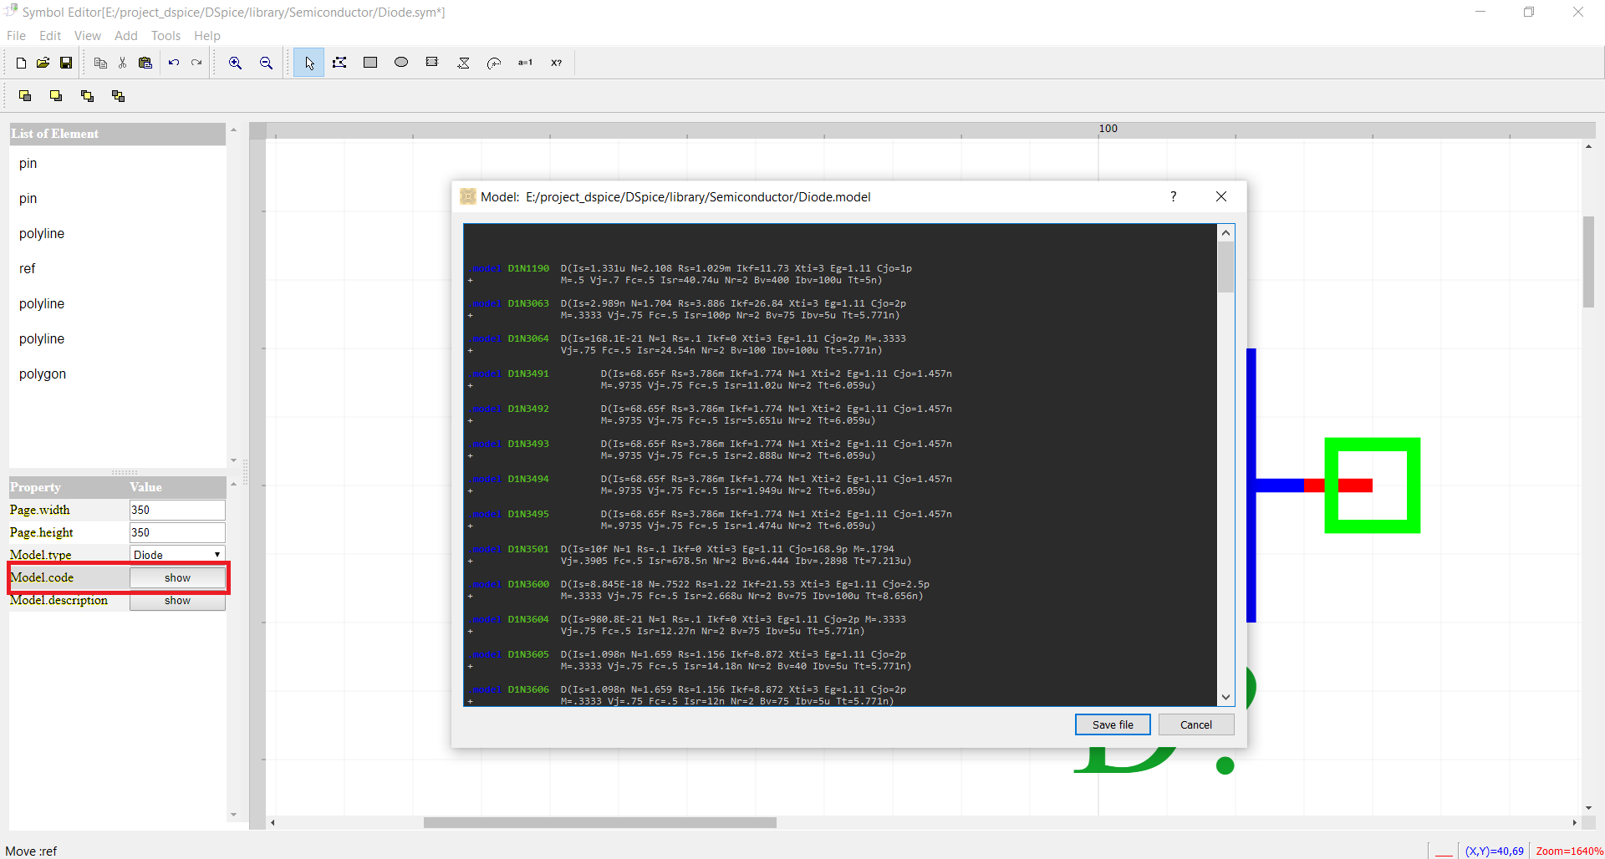The width and height of the screenshot is (1605, 859).
Task: Click Cancel in the Model dialog
Action: (x=1195, y=724)
